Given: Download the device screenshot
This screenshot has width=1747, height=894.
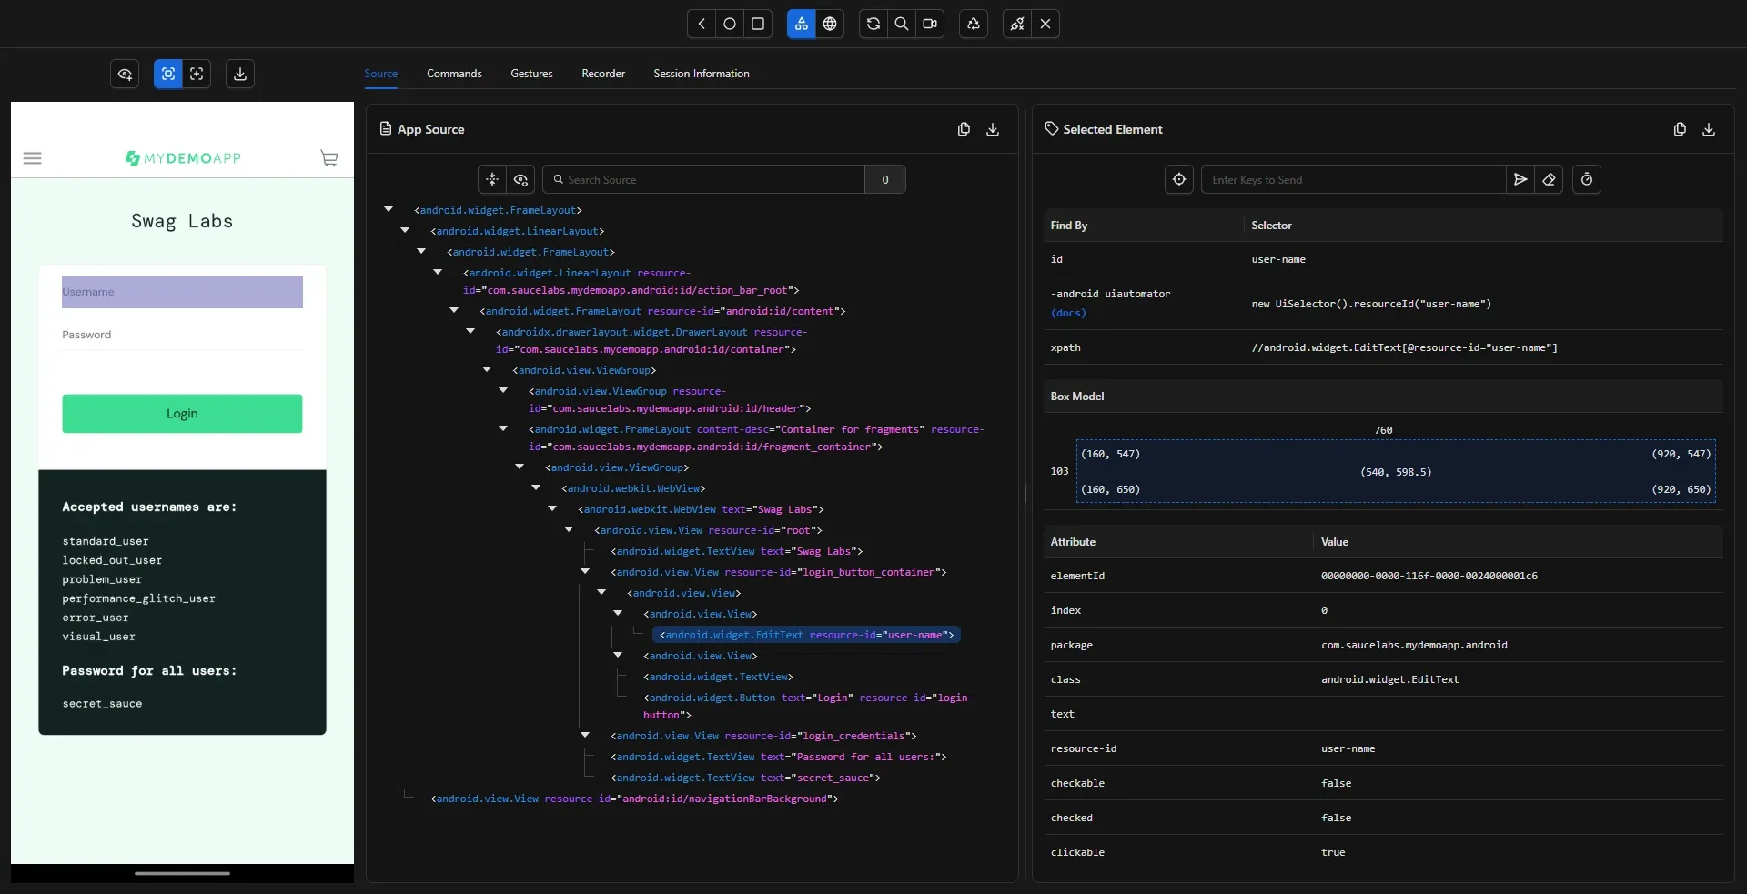Looking at the screenshot, I should tap(240, 74).
